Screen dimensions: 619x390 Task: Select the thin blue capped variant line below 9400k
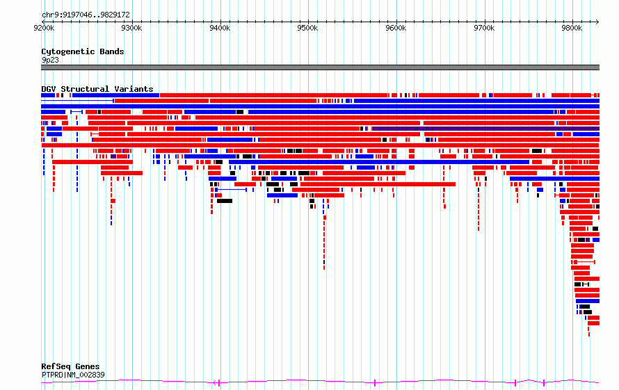click(x=231, y=190)
